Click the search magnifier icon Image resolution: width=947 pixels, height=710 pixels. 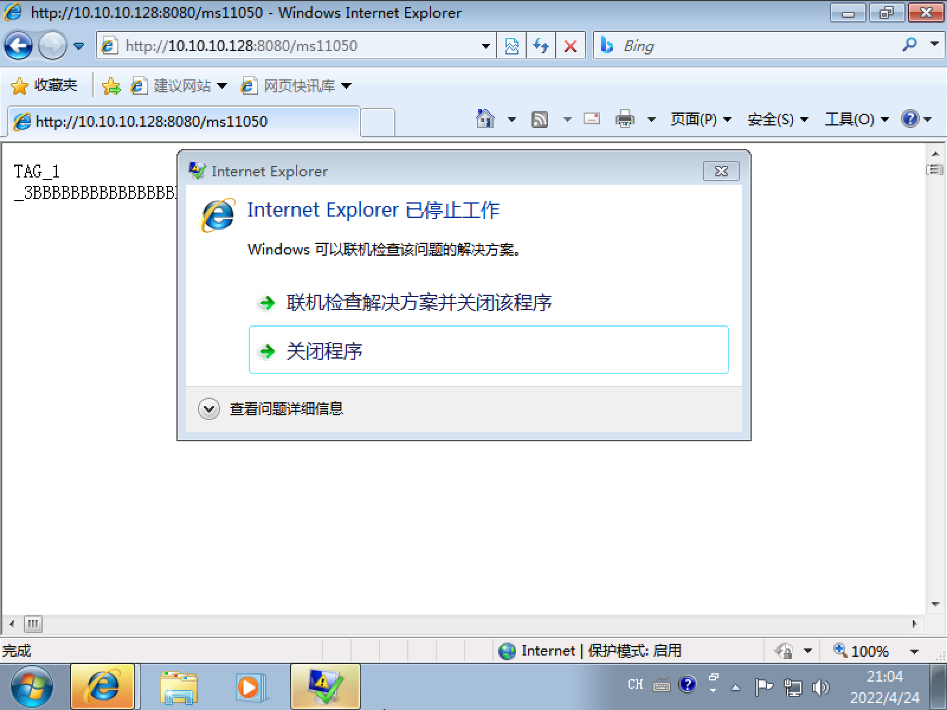pos(909,45)
